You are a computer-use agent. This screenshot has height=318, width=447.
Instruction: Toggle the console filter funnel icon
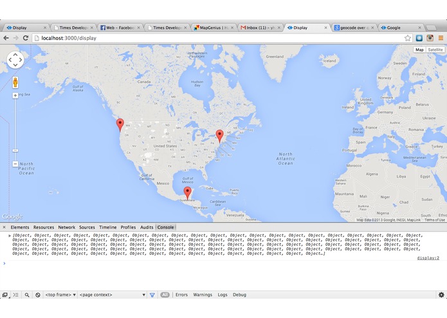point(152,295)
